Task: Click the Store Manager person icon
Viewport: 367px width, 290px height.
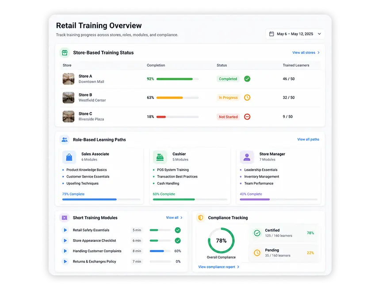Action: [x=247, y=157]
